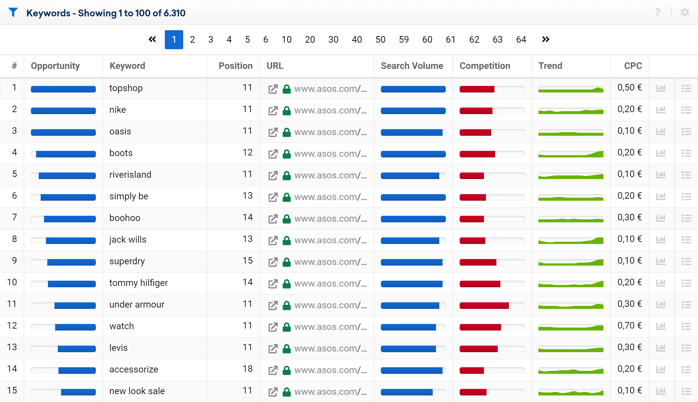Open the settings gear icon
This screenshot has height=402, width=698.
(x=685, y=12)
